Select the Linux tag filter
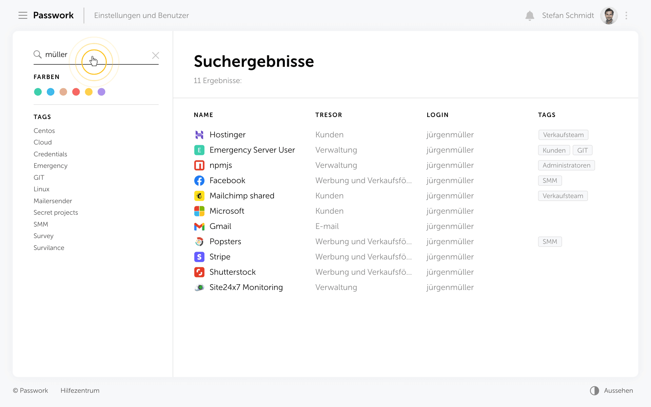Screen dimensions: 651x407 click(x=41, y=189)
